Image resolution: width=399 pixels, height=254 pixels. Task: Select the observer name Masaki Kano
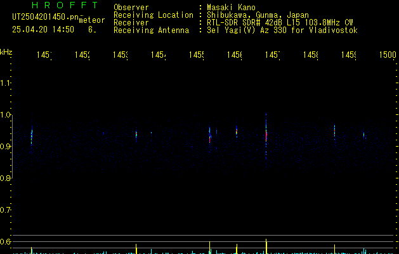click(x=231, y=7)
